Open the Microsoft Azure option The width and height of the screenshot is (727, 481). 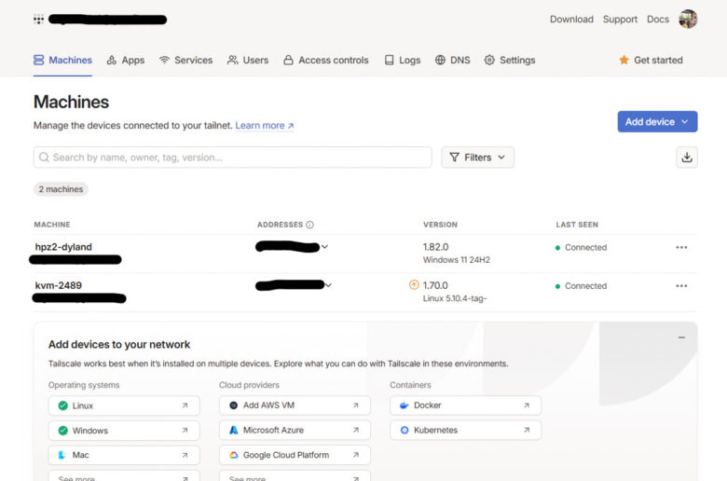click(295, 431)
